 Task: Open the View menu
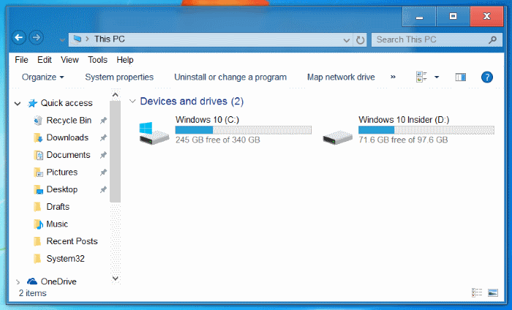pos(69,60)
